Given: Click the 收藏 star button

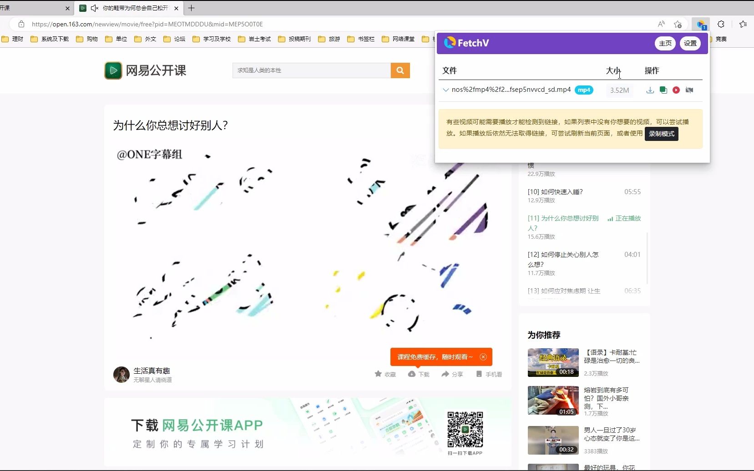Looking at the screenshot, I should point(385,374).
